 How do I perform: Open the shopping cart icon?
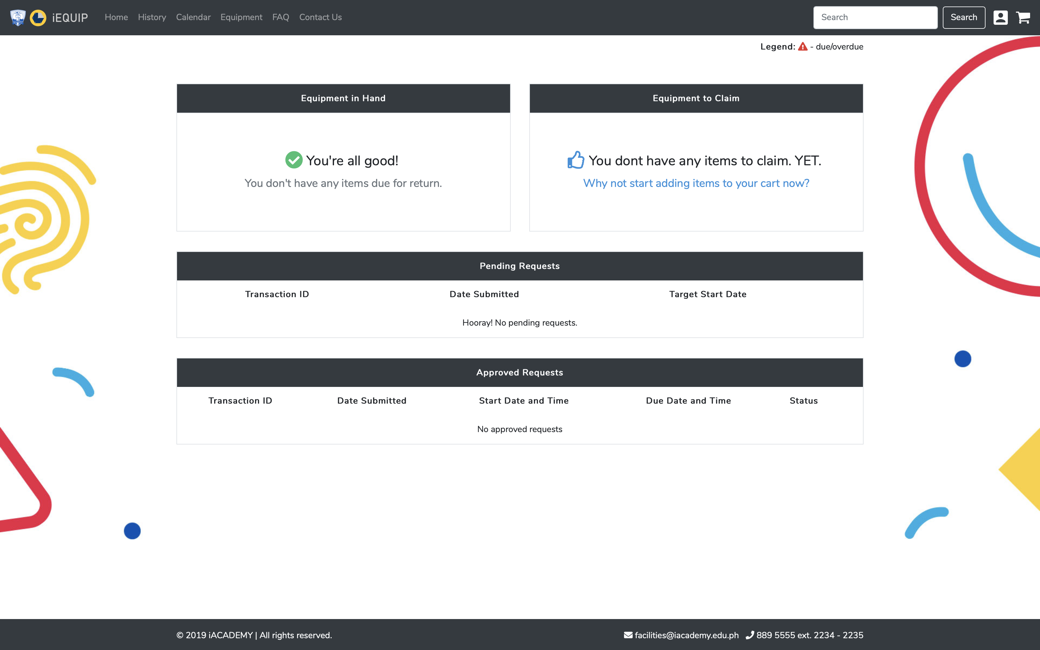(1023, 18)
